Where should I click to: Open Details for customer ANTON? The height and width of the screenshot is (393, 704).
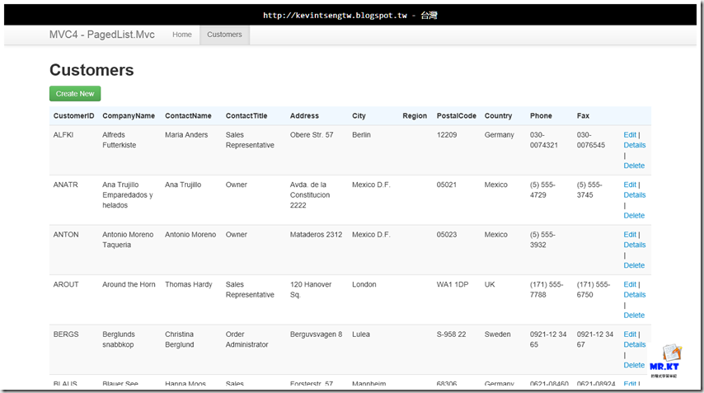click(635, 245)
